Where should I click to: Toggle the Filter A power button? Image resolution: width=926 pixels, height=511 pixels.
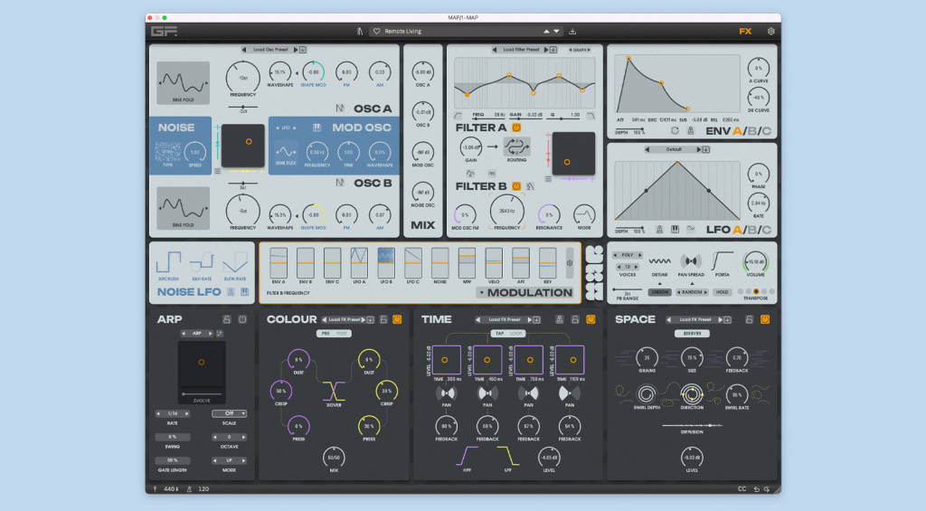[515, 128]
